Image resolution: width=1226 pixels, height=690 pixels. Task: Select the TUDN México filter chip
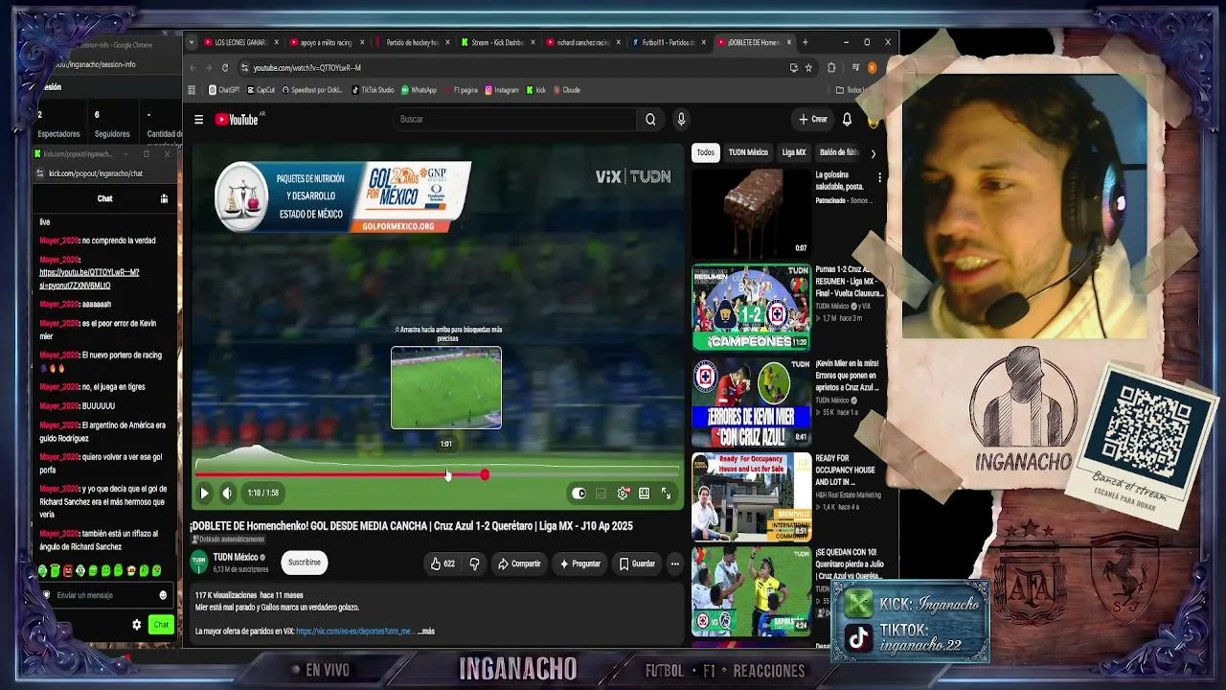(x=748, y=152)
